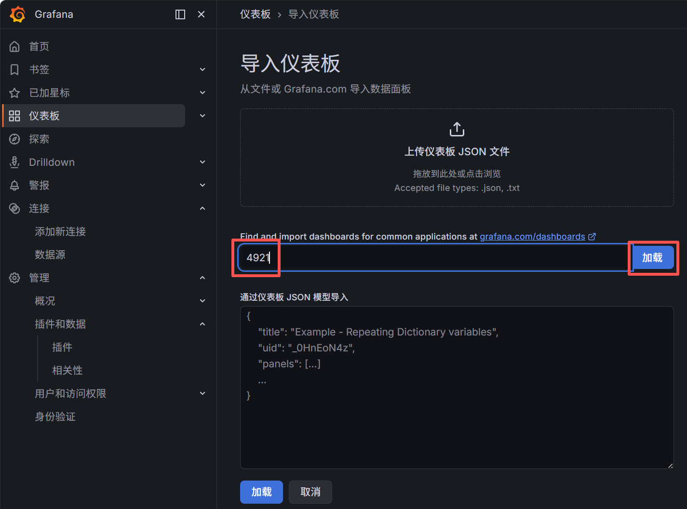687x509 pixels.
Task: Open 身份验证 under 管理
Action: (x=55, y=416)
